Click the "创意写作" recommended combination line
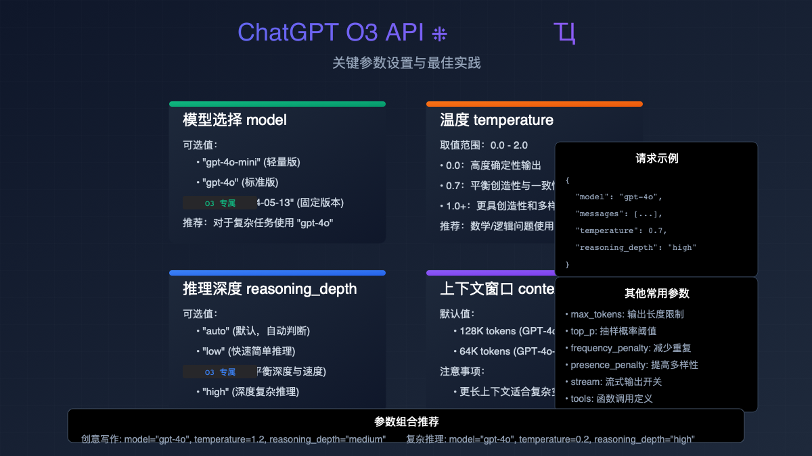This screenshot has width=812, height=456. tap(233, 439)
